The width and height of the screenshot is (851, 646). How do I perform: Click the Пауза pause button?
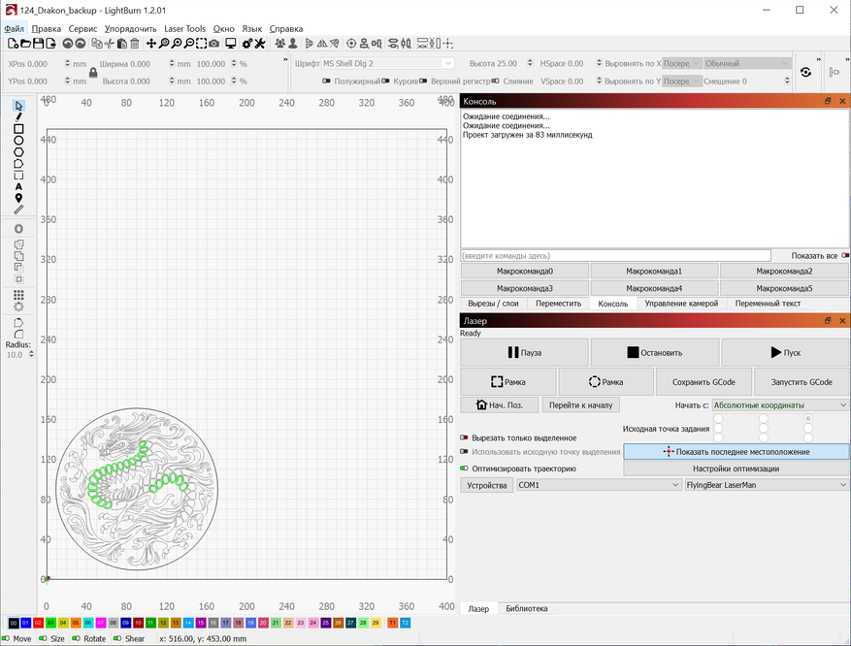[x=524, y=352]
